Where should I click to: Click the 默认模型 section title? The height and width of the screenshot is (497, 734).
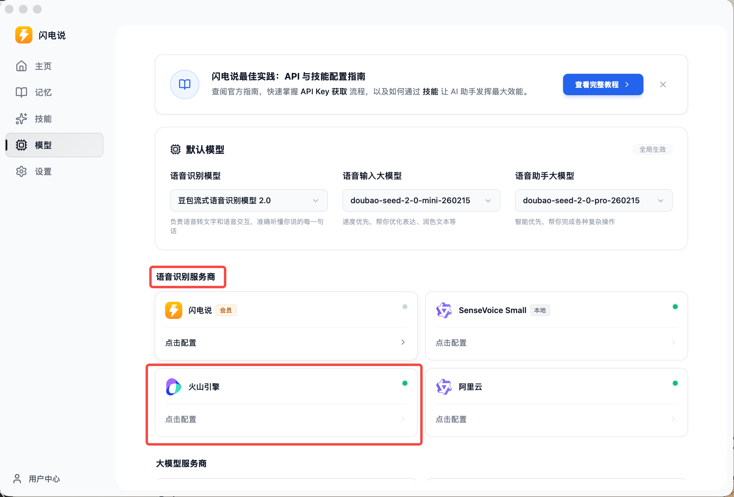coord(205,149)
